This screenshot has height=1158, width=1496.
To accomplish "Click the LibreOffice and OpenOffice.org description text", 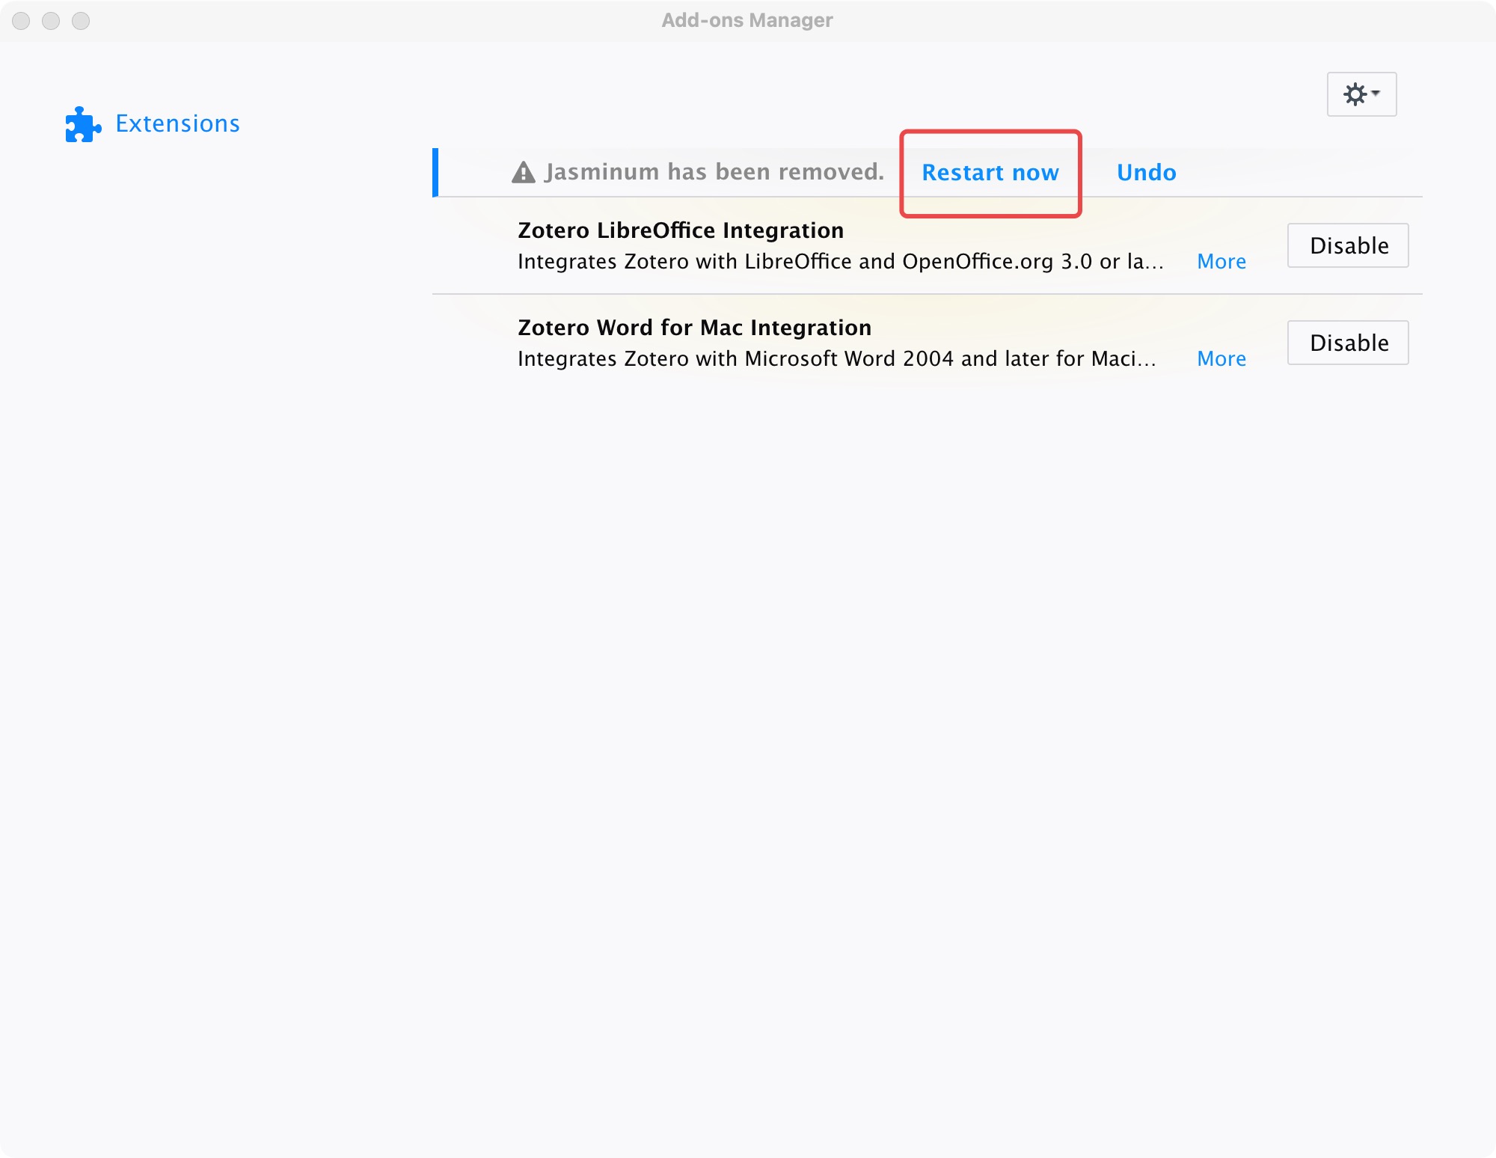I will pyautogui.click(x=839, y=262).
